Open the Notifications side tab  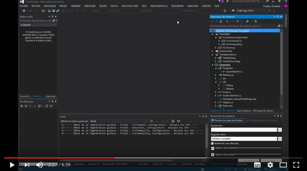(x=286, y=21)
